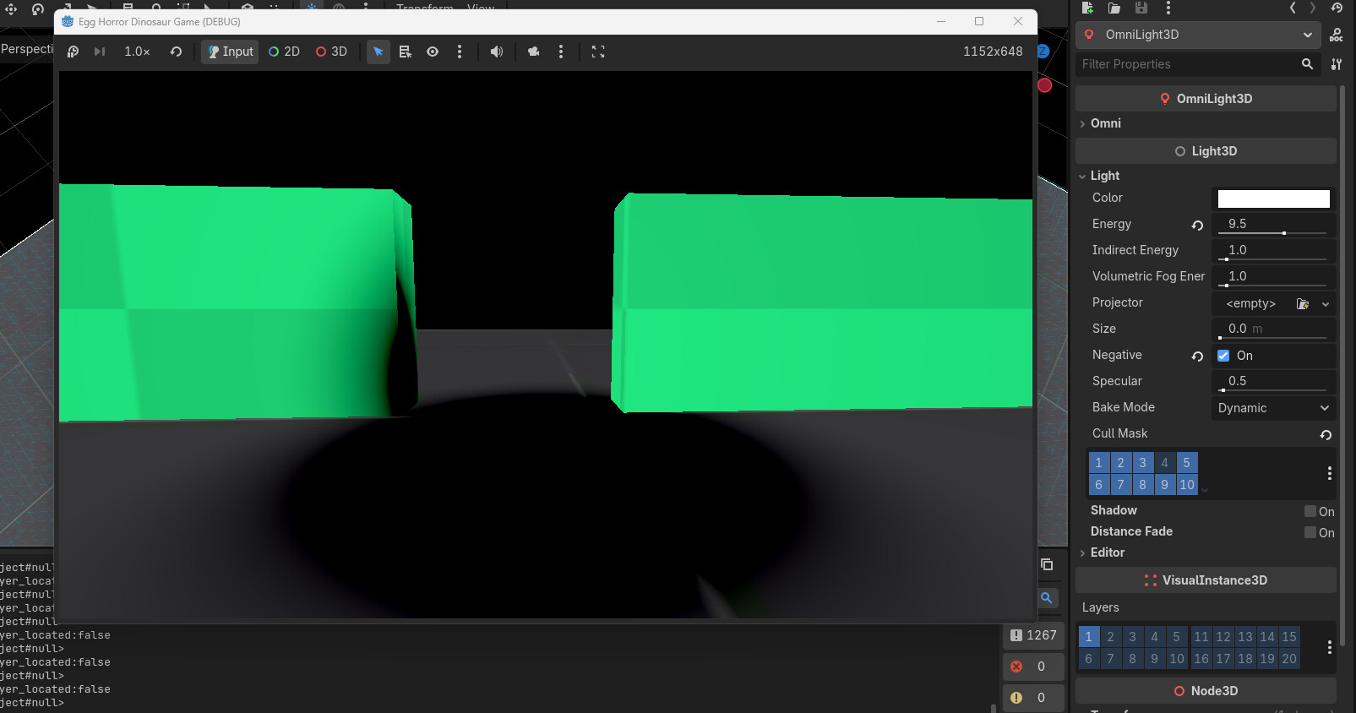Open the Bake Mode dropdown
Screen dimensions: 1356x713
click(x=1273, y=408)
